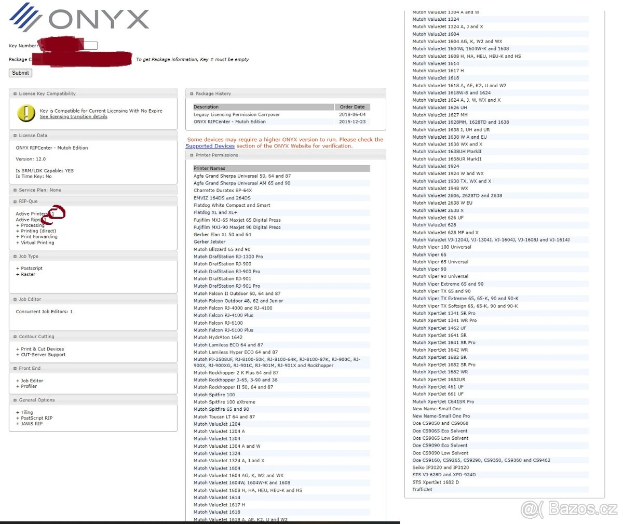Expand the Printing (direct) item
This screenshot has width=623, height=524.
(36, 231)
